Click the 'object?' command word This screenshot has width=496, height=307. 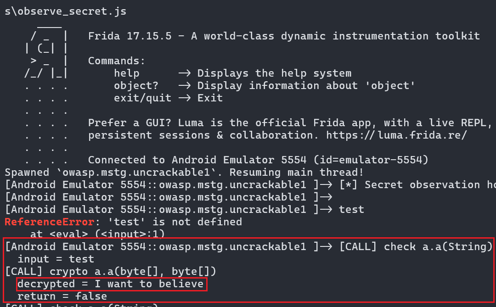click(x=136, y=86)
